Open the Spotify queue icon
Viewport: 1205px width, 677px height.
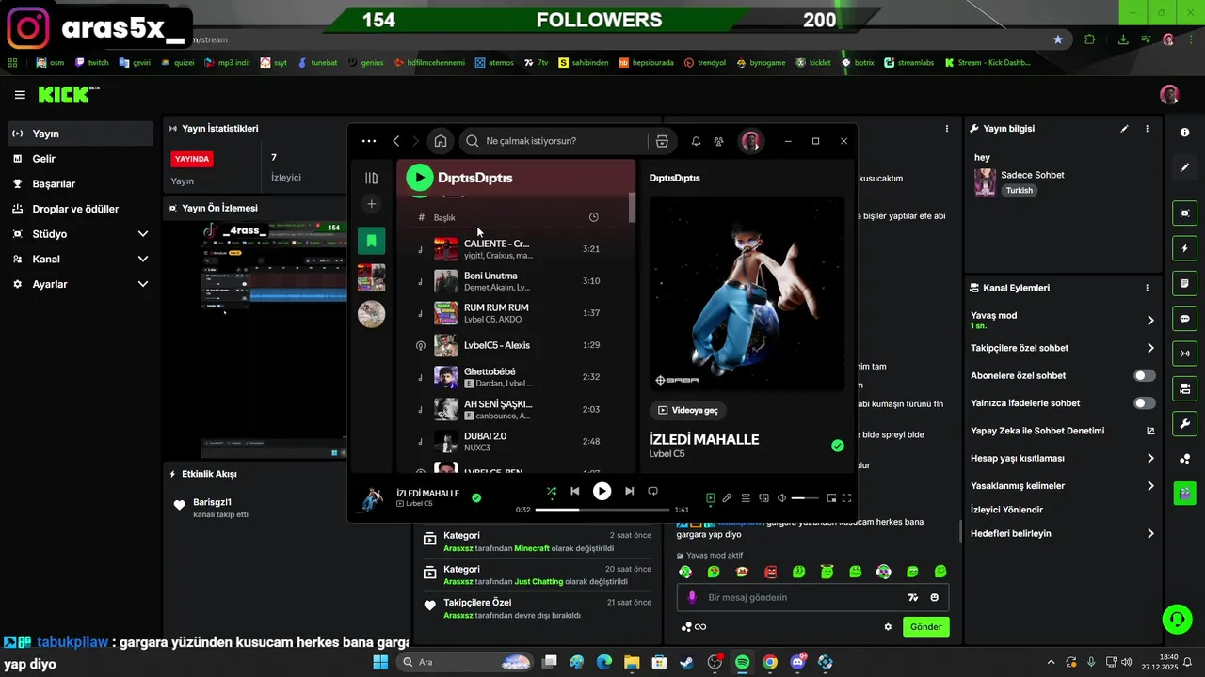(x=746, y=498)
